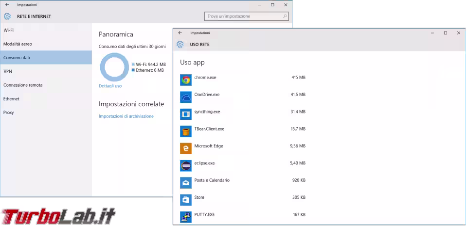467x226 pixels.
Task: Click the Wi-Fi: 944.2 MB legend entry
Action: pos(149,65)
